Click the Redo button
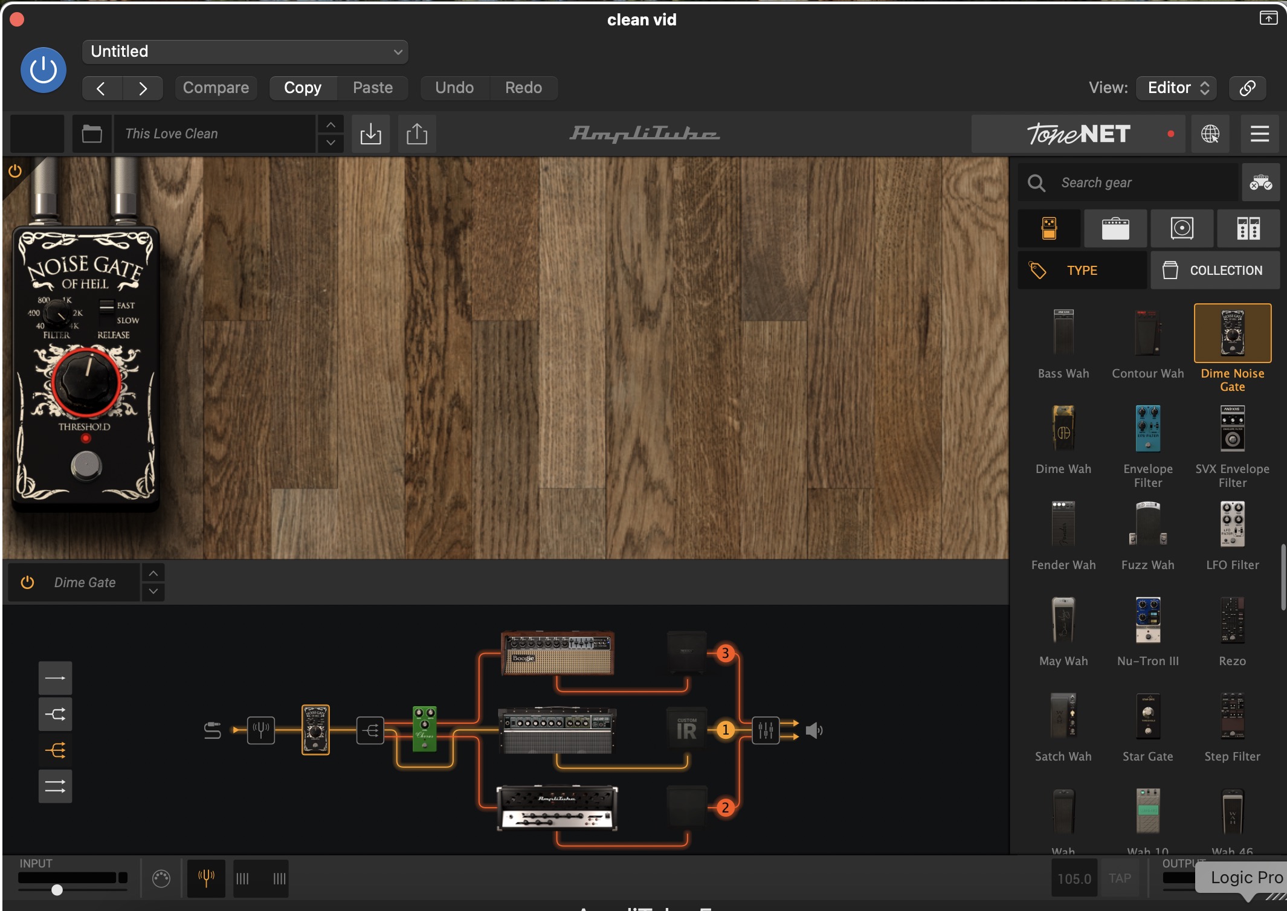The width and height of the screenshot is (1287, 911). click(x=523, y=88)
